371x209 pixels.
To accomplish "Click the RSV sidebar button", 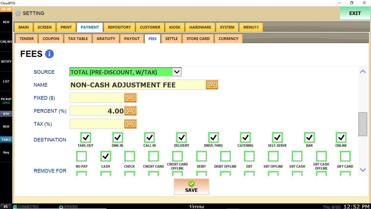I will (6, 114).
